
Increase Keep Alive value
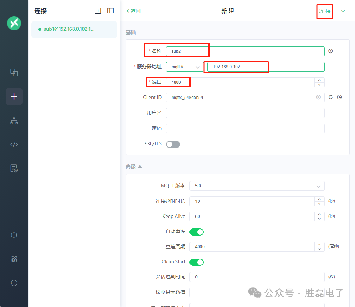pyautogui.click(x=319, y=214)
